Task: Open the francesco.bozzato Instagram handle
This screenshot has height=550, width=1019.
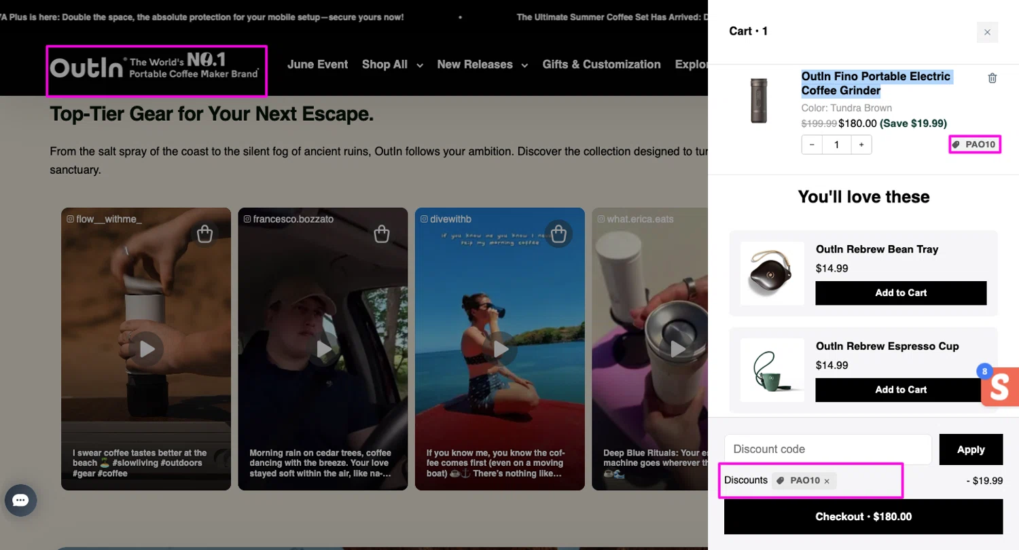Action: coord(288,219)
